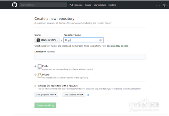Screen dimensions: 169x116
Task: Click the "Public" label text
Action: click(45, 66)
